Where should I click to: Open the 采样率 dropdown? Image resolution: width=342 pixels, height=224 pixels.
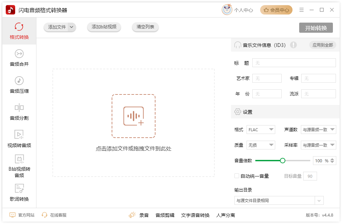click(318, 145)
